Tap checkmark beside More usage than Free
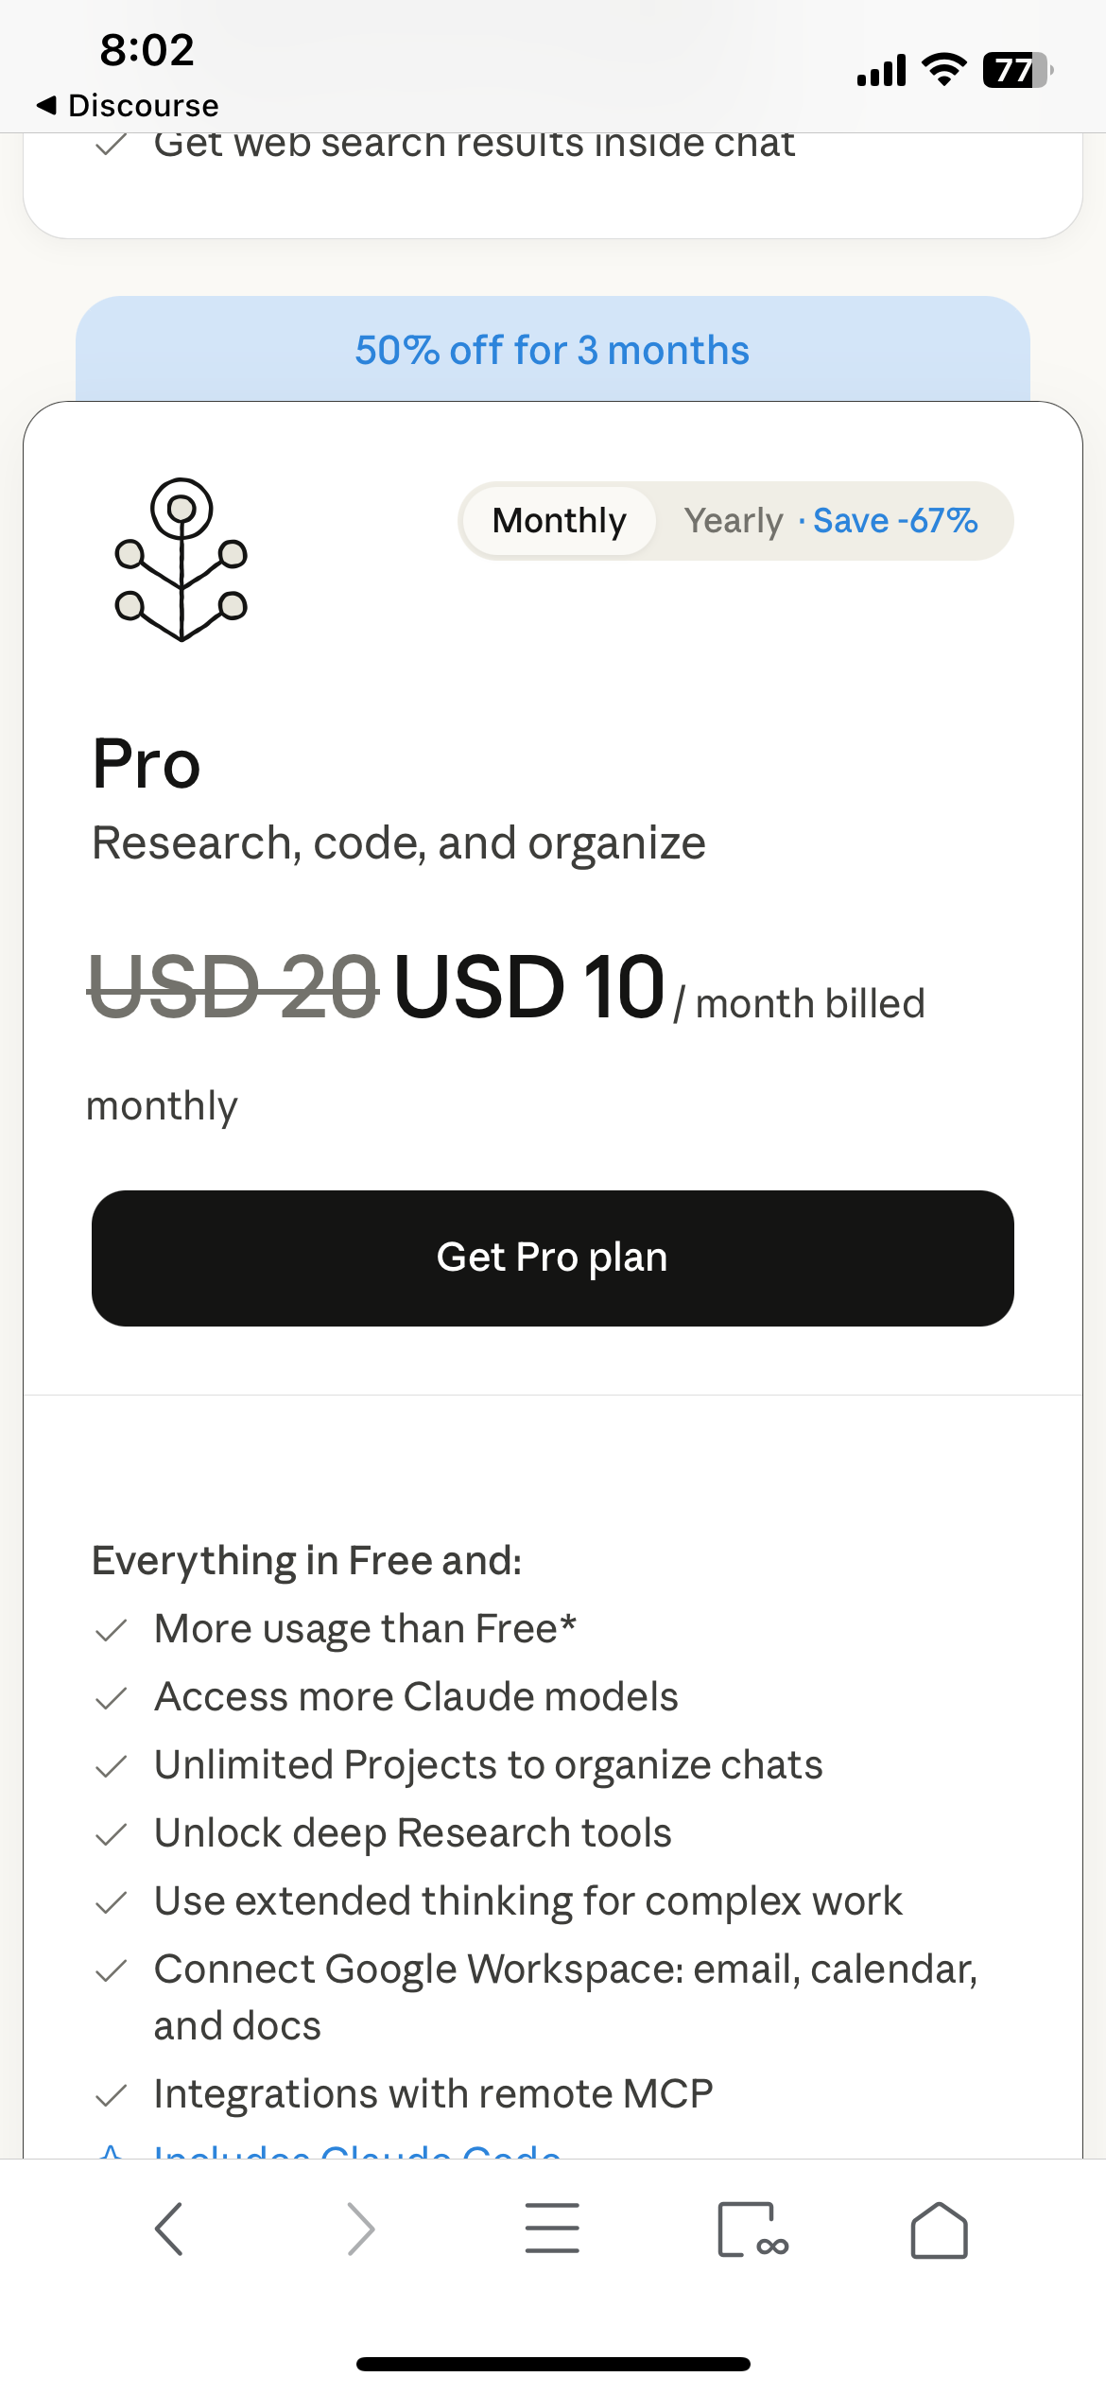Image resolution: width=1106 pixels, height=2394 pixels. pos(112,1630)
